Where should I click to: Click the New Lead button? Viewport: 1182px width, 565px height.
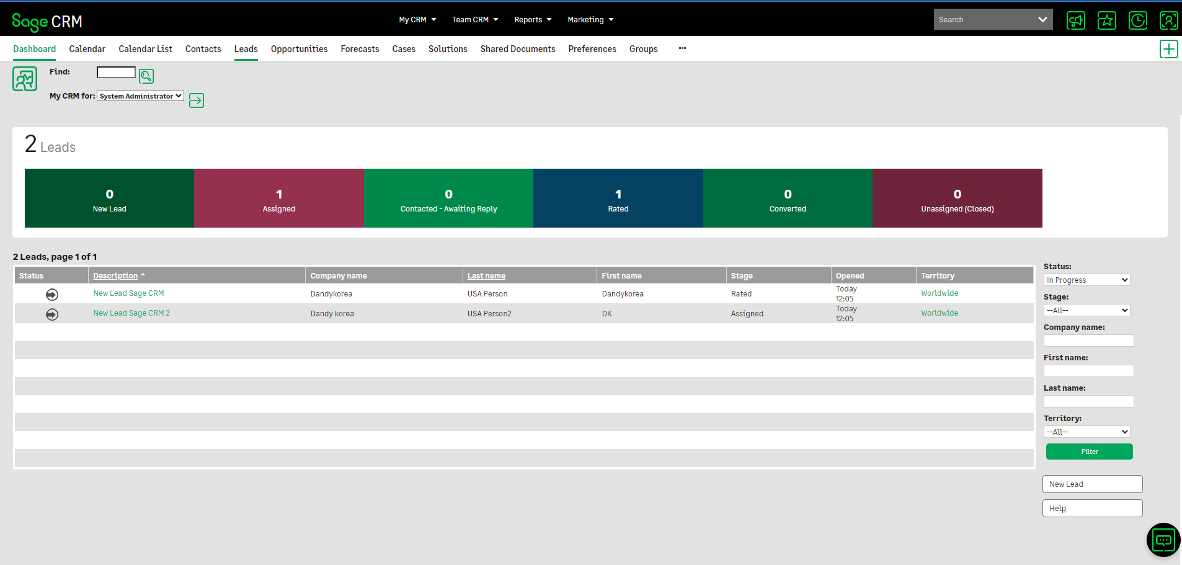click(x=1092, y=484)
